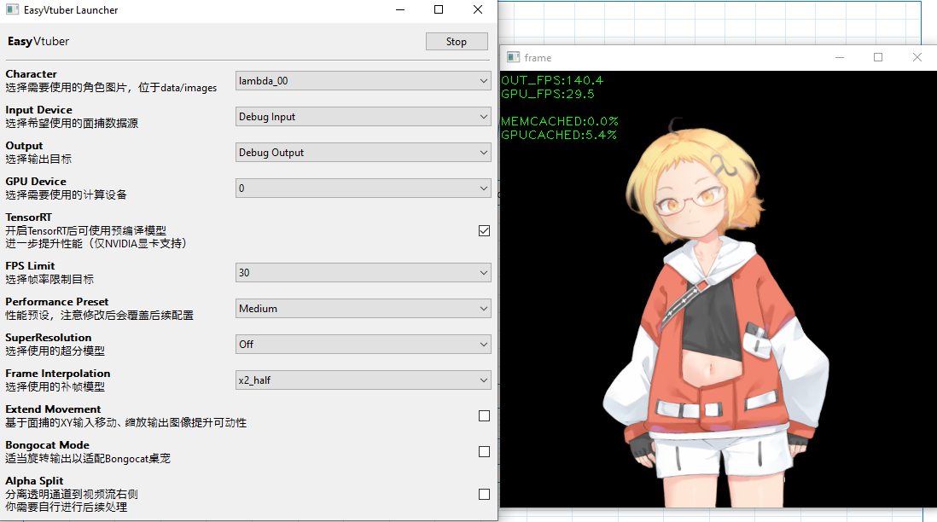Image resolution: width=937 pixels, height=522 pixels.
Task: Click the Bongocat Mode label
Action: click(x=47, y=445)
